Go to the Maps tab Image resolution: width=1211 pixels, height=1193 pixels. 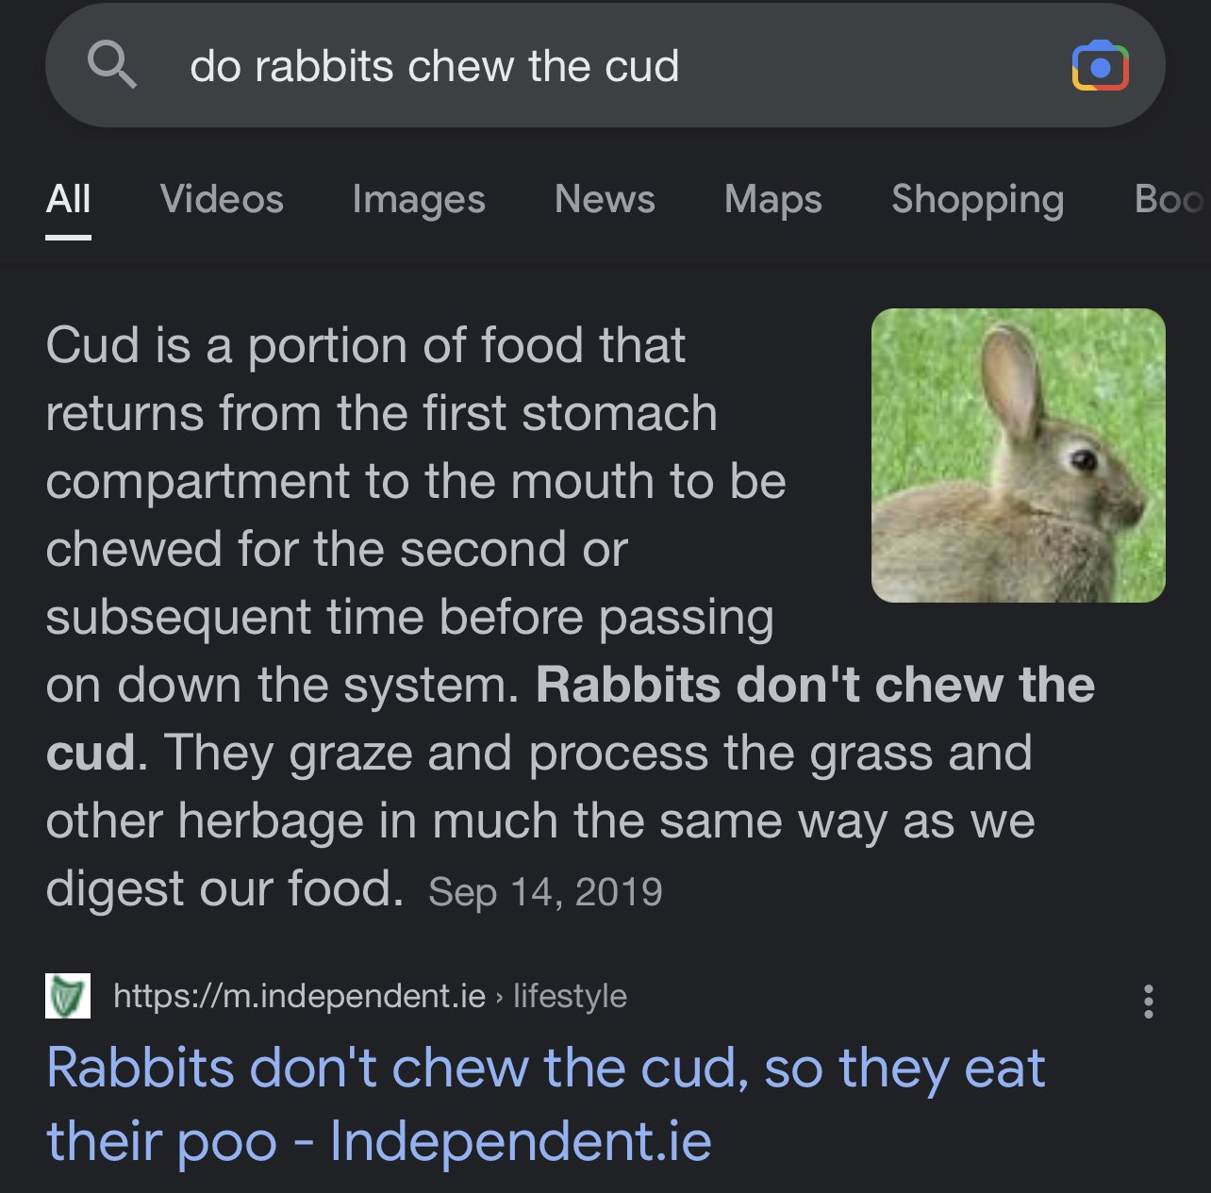click(x=772, y=200)
